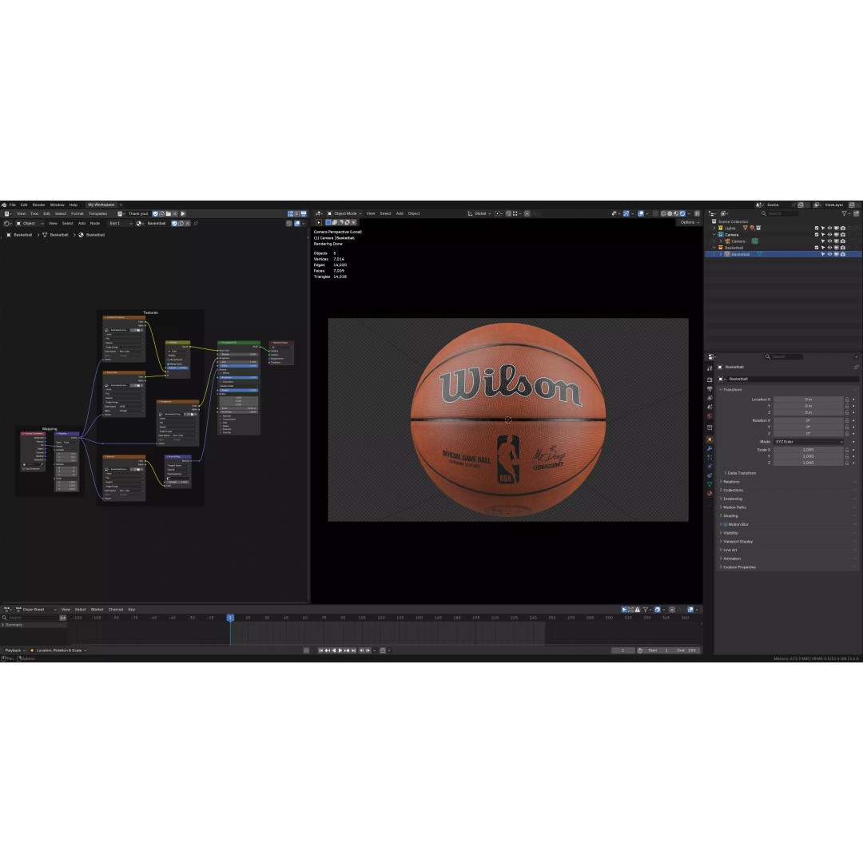Image resolution: width=863 pixels, height=863 pixels.
Task: Lock the Scale X value
Action: [847, 450]
